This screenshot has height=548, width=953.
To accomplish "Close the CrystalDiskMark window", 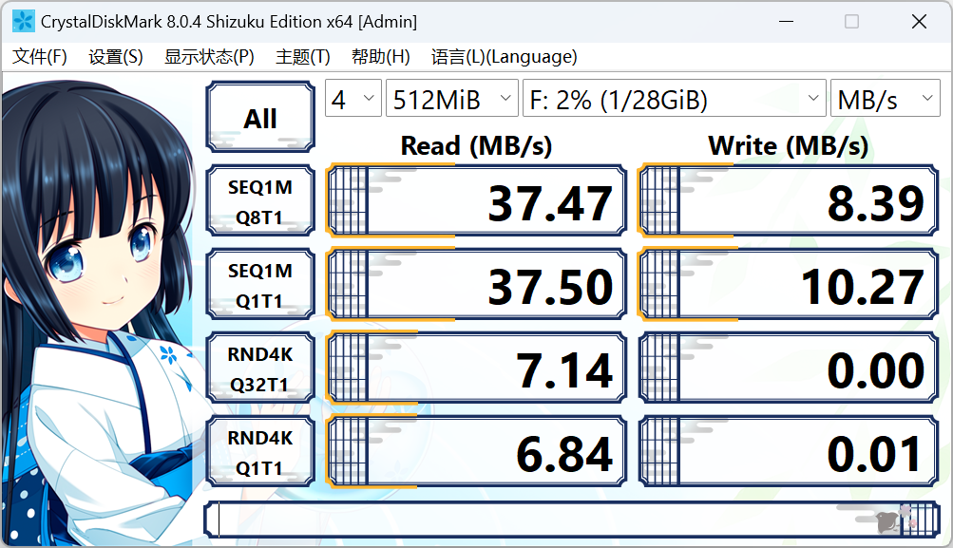I will 919,22.
